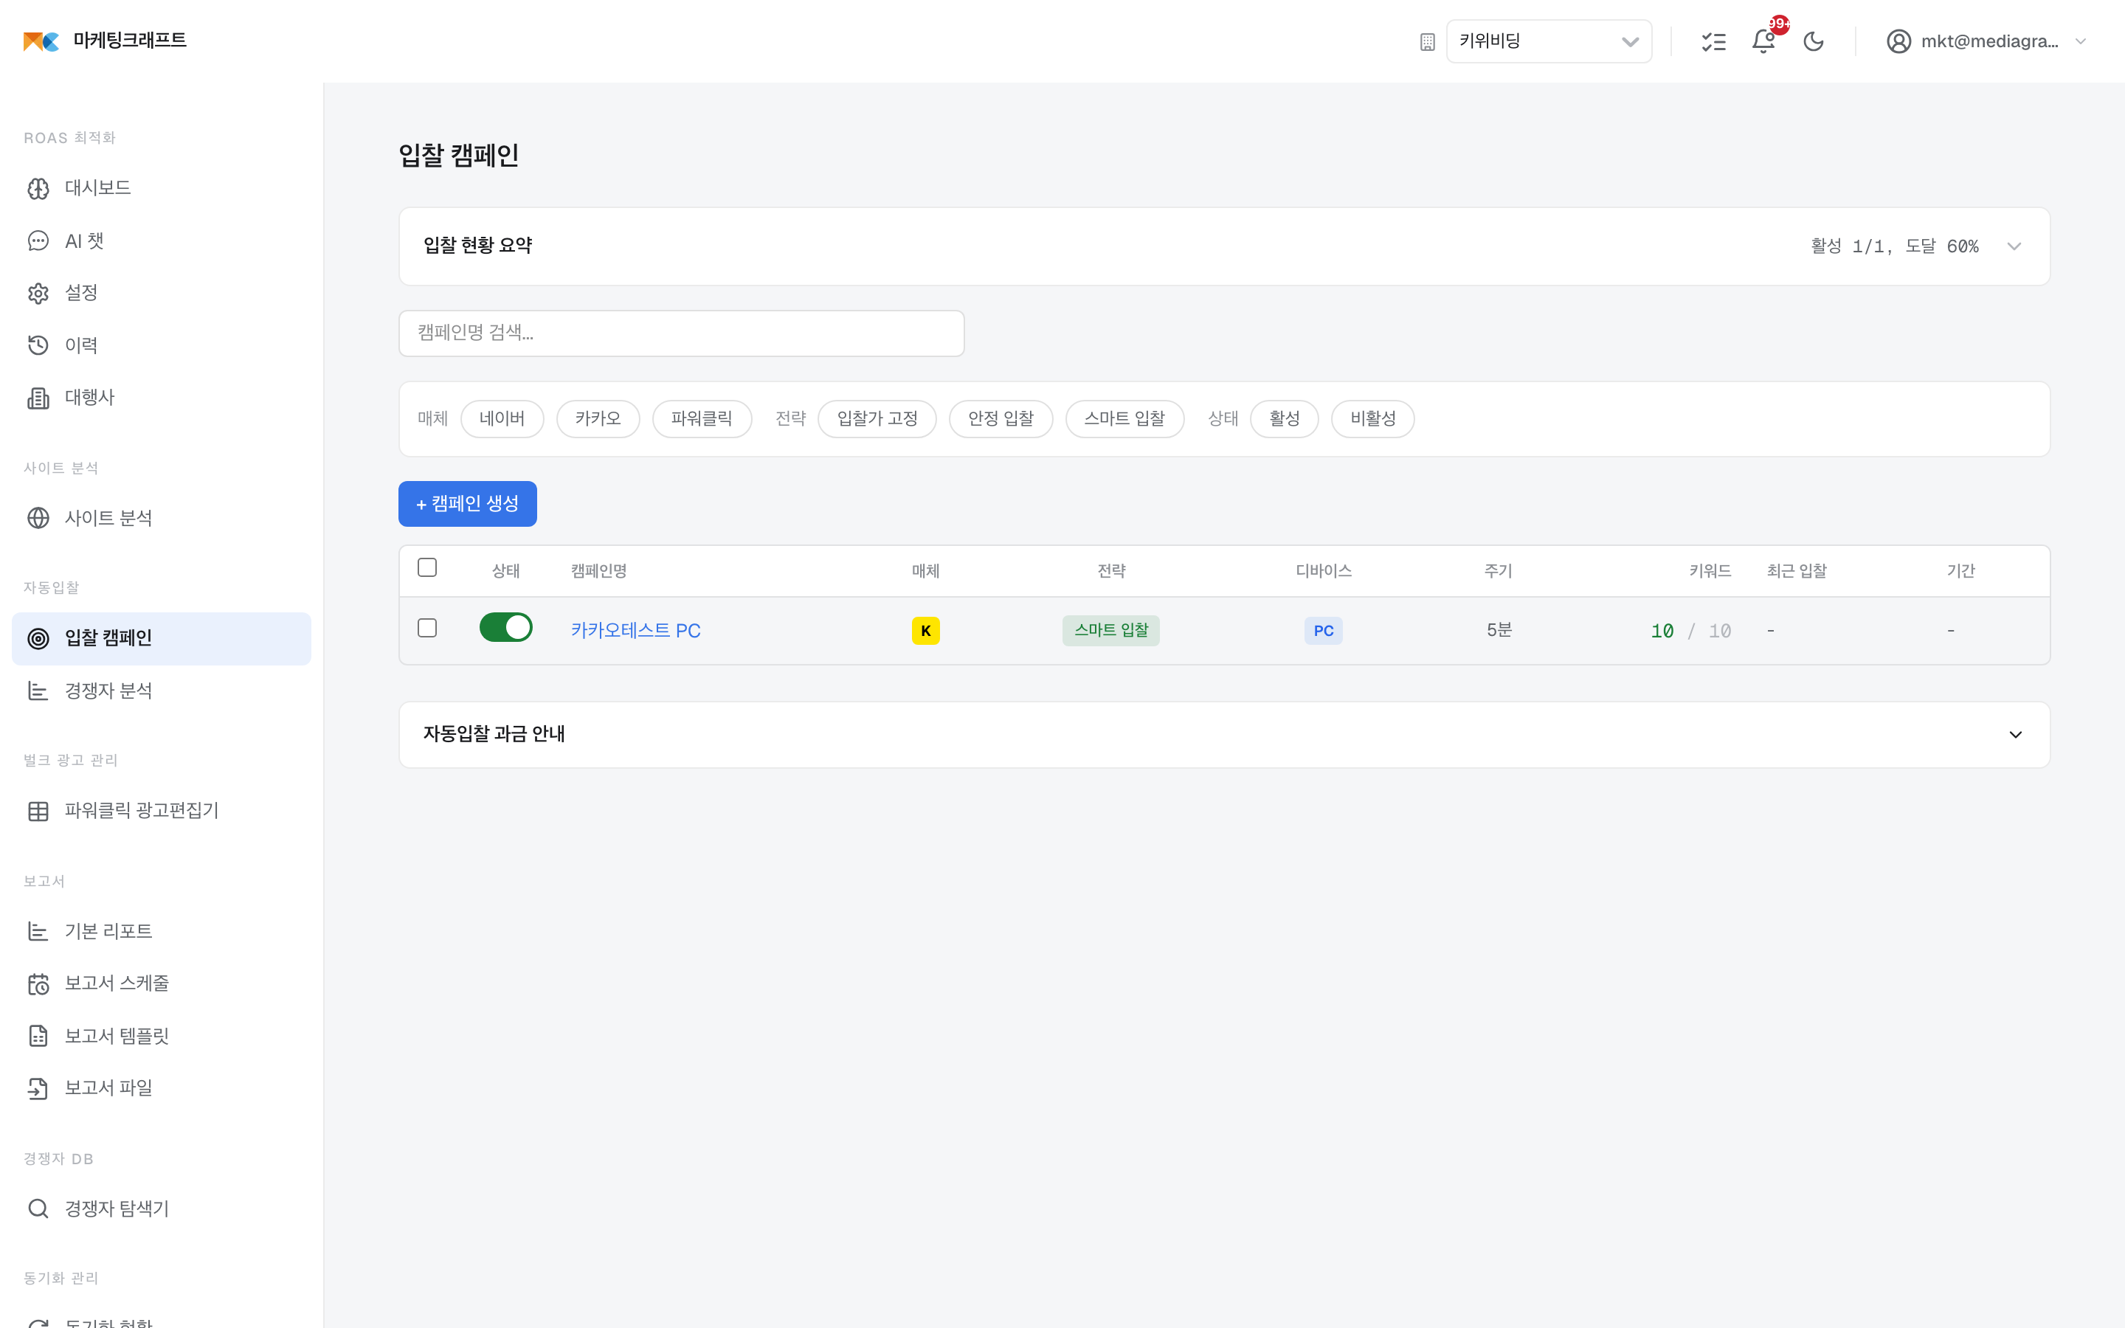Toggle the 스마트 입찰 strategy filter chip
This screenshot has height=1328, width=2125.
1124,419
